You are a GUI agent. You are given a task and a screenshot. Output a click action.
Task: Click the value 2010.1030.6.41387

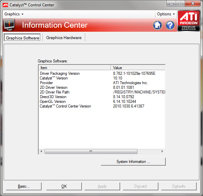[128, 106]
